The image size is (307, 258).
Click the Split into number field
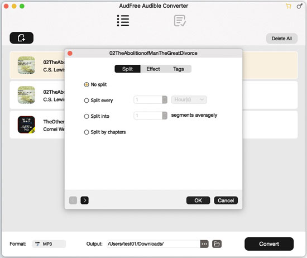pyautogui.click(x=148, y=116)
